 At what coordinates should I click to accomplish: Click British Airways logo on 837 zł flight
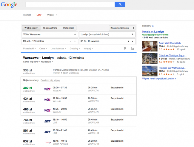(x=48, y=142)
